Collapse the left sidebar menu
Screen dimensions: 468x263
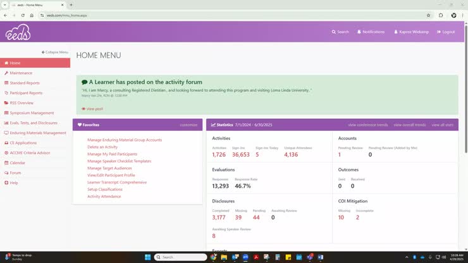pyautogui.click(x=55, y=52)
